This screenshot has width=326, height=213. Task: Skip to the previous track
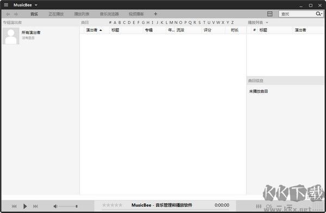coord(14,206)
